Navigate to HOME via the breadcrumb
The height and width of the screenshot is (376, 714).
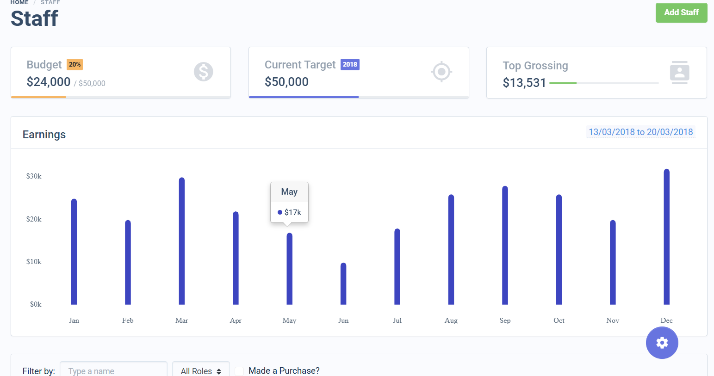pos(19,2)
